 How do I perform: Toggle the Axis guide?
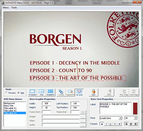[42, 93]
